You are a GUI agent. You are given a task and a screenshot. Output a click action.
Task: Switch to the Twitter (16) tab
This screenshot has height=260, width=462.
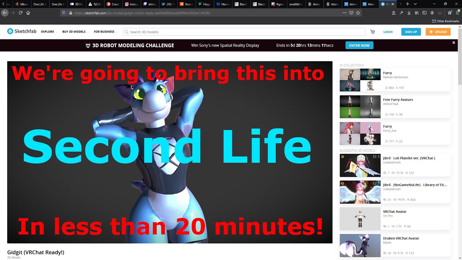click(x=168, y=4)
